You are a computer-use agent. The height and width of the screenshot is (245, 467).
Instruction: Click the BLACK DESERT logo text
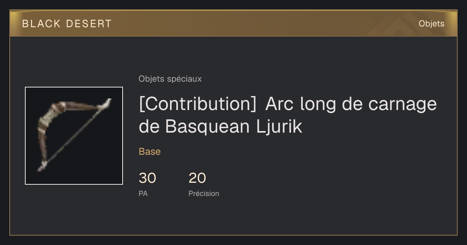(x=67, y=24)
